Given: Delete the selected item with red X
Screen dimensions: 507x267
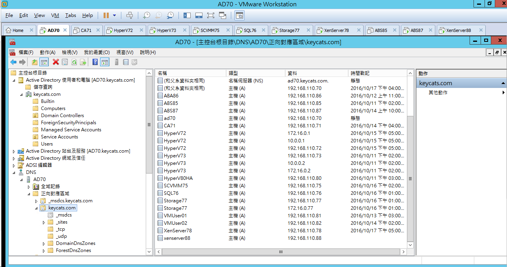Looking at the screenshot, I should click(x=56, y=62).
